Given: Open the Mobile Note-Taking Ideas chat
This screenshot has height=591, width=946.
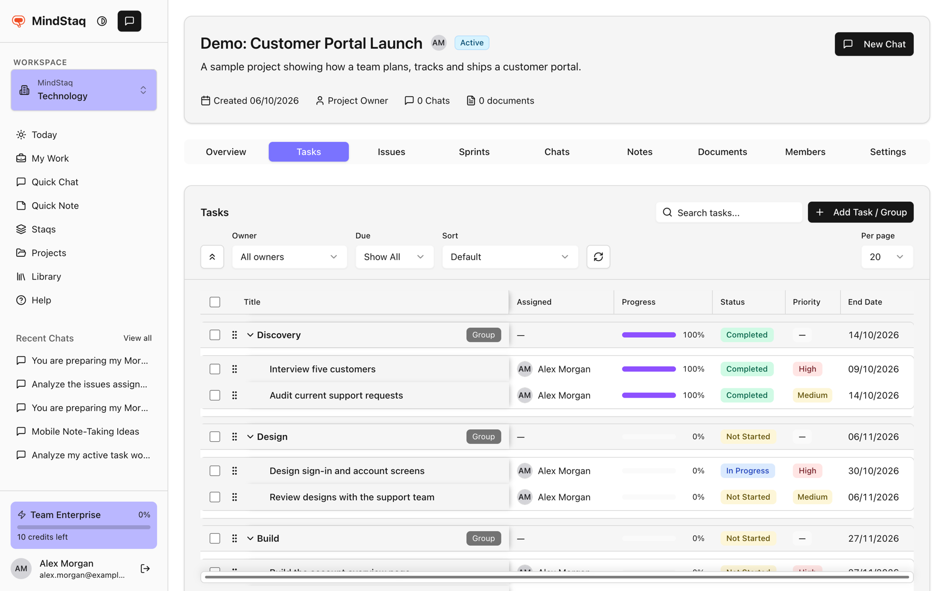Looking at the screenshot, I should [85, 431].
